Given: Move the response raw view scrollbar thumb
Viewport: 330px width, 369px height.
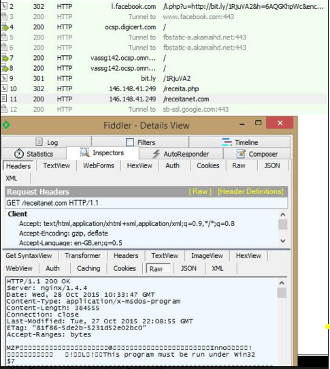Looking at the screenshot, I should (282, 293).
